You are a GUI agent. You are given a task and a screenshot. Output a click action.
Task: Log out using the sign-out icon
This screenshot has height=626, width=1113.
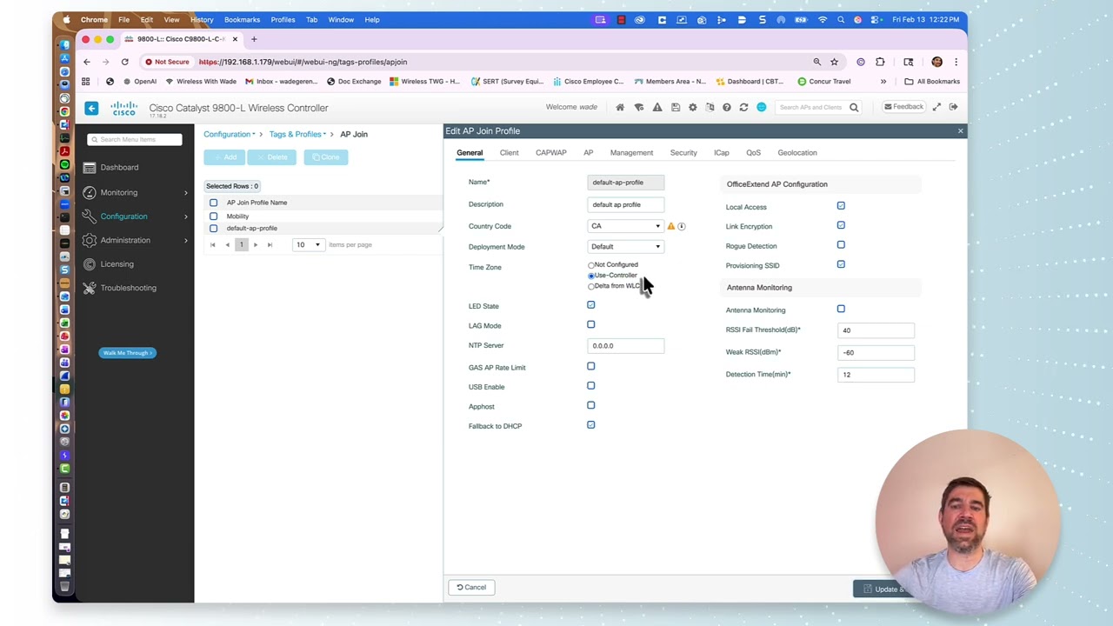(x=954, y=107)
